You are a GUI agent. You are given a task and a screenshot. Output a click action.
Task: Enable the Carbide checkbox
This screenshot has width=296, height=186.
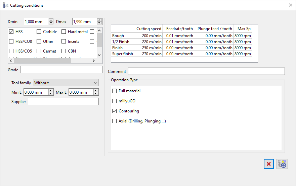point(39,32)
